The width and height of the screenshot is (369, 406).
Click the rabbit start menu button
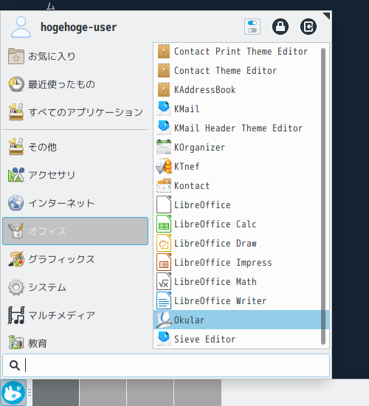[13, 393]
